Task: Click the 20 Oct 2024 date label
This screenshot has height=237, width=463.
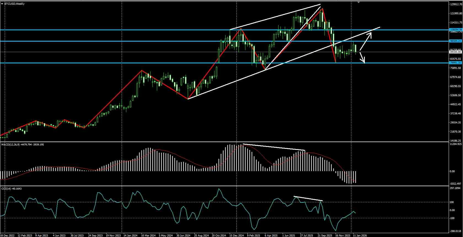Action: [219, 235]
